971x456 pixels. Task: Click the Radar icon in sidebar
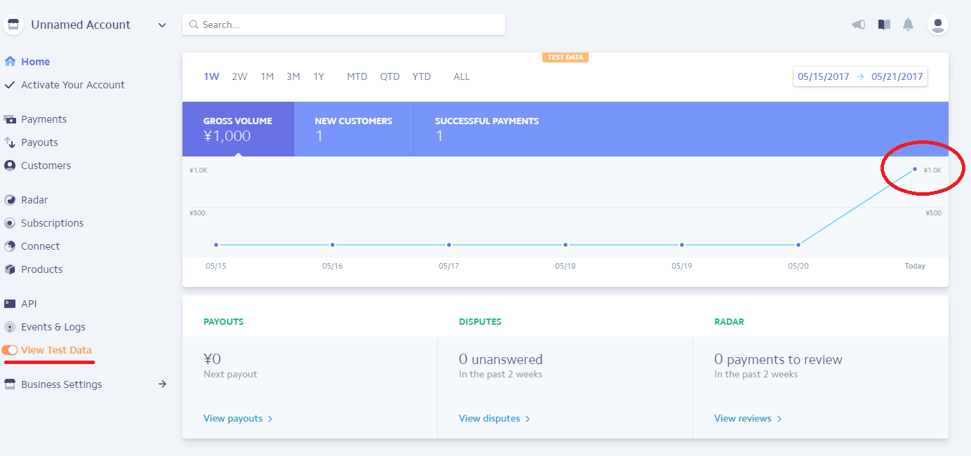[x=10, y=200]
